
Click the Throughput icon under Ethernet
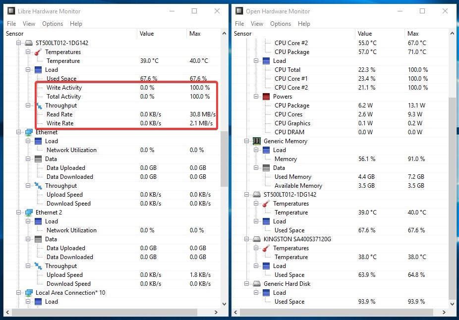(38, 186)
